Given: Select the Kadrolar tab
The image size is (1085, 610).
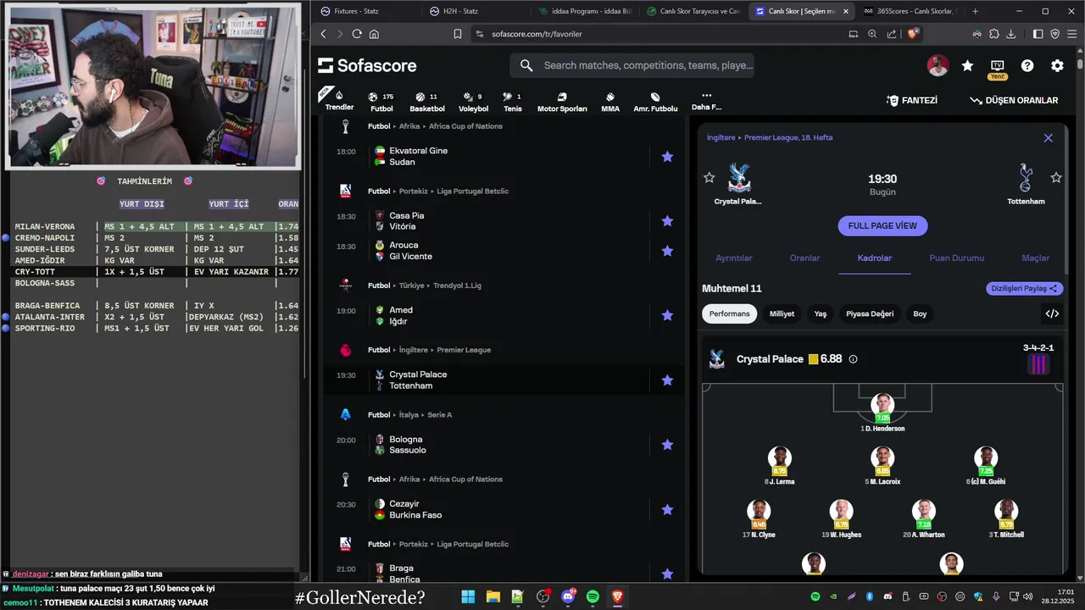Looking at the screenshot, I should click(x=875, y=258).
